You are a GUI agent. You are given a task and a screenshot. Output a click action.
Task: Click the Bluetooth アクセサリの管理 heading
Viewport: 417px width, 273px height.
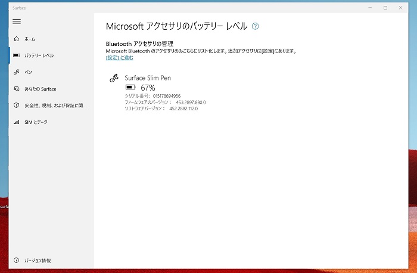139,44
